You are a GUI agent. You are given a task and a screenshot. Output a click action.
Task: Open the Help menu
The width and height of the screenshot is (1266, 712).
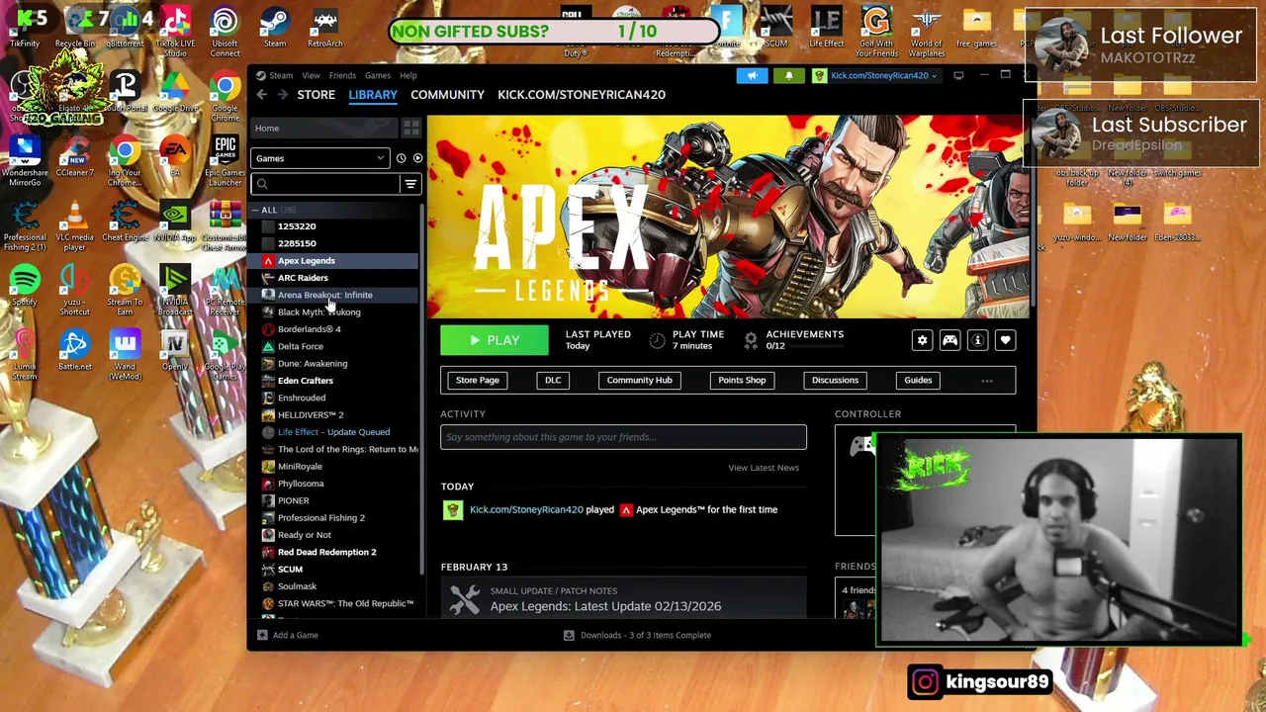[x=408, y=75]
